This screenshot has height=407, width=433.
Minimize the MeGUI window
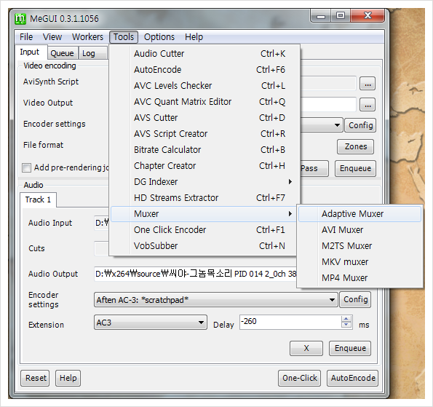pyautogui.click(x=321, y=16)
